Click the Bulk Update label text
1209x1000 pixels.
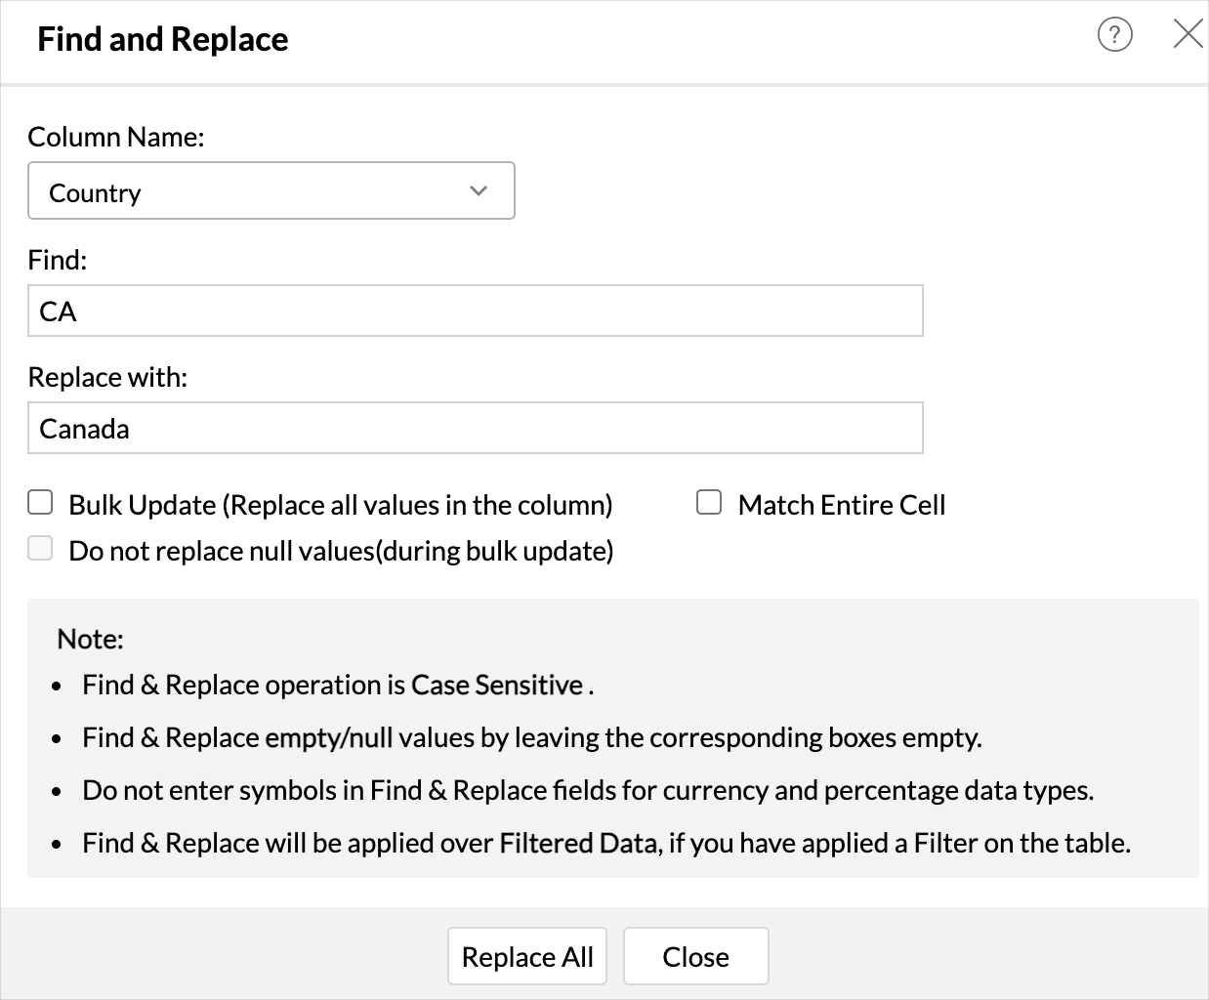click(340, 505)
